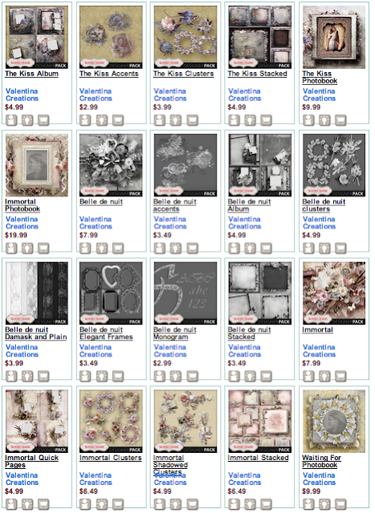Click the person icon under The Kiss Clusters

pos(160,120)
